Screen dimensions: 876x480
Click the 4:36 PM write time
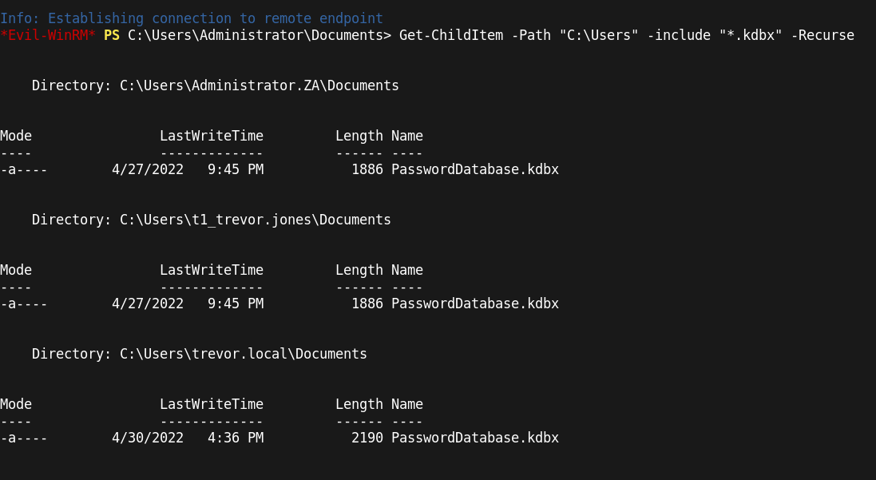[235, 438]
